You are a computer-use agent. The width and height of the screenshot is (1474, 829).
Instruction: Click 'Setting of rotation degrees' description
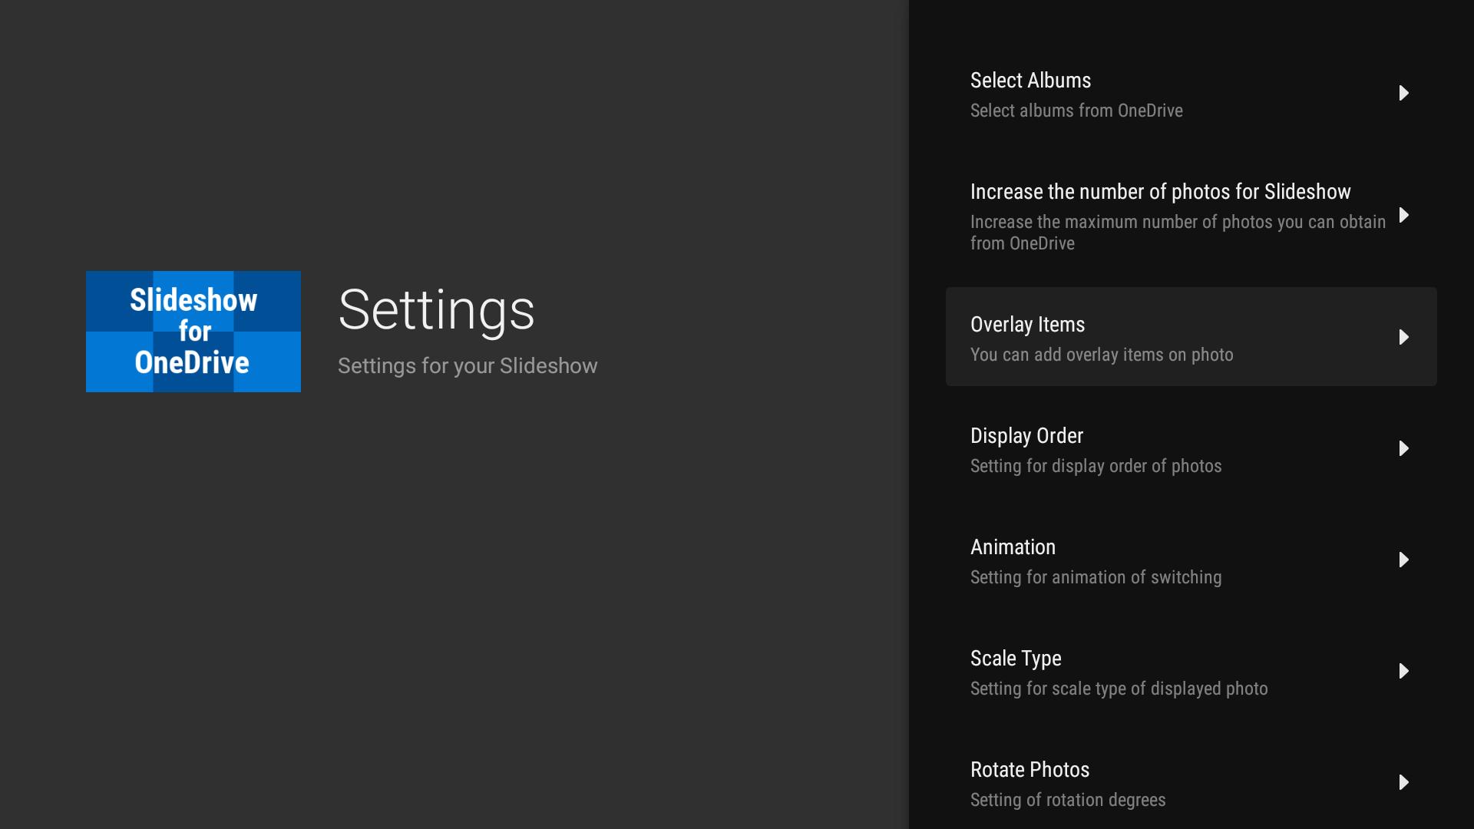[1068, 800]
